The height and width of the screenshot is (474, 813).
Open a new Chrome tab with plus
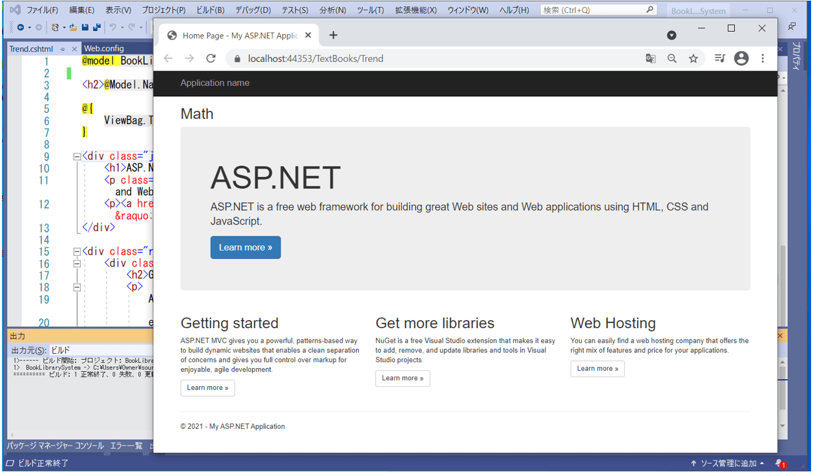point(333,35)
